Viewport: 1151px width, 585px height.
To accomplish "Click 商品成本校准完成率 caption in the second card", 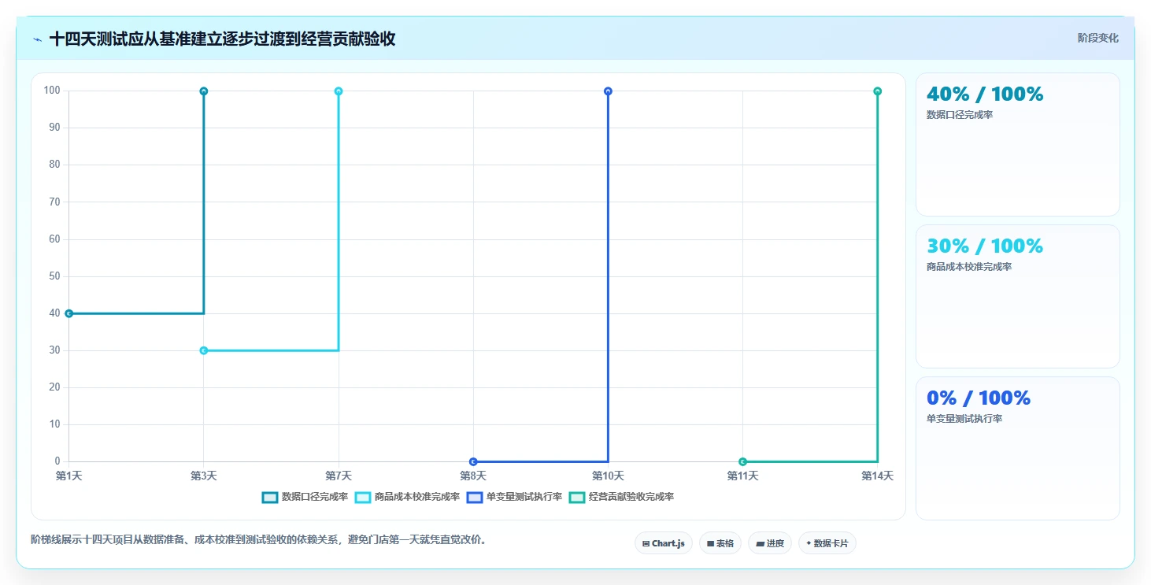I will (x=969, y=267).
